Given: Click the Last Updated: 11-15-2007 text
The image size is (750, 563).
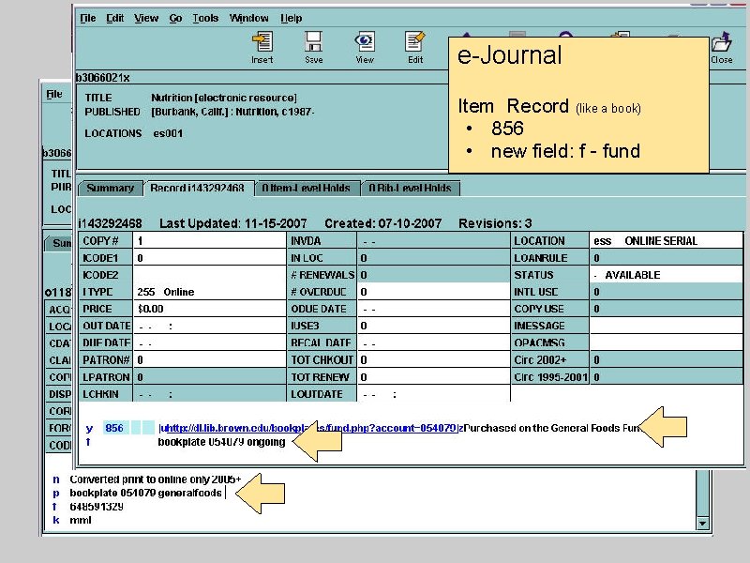Looking at the screenshot, I should click(x=232, y=223).
